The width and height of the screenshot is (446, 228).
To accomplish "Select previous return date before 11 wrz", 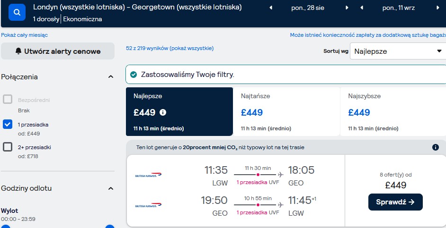I will coord(362,8).
